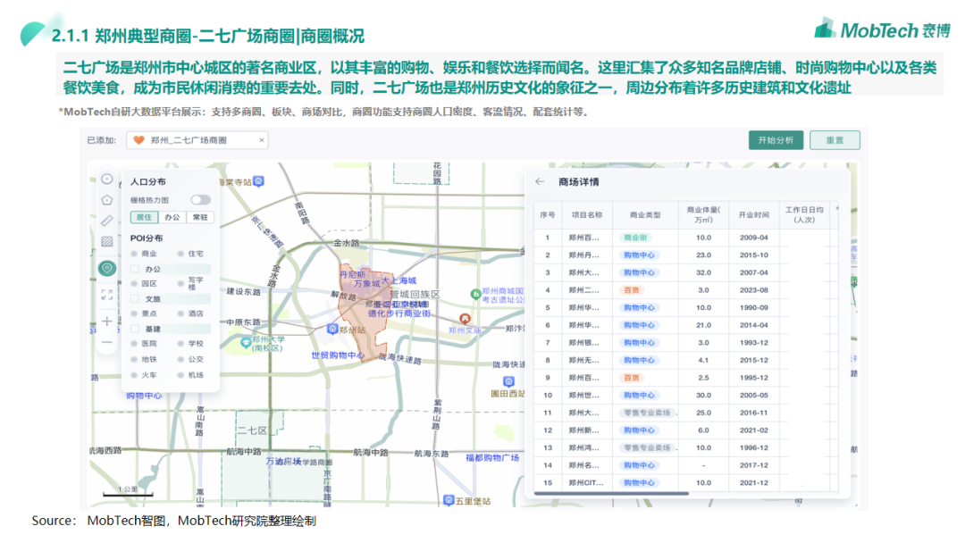Screen dimensions: 965x543
Task: Zoom out the map with minus icon
Action: click(x=106, y=342)
